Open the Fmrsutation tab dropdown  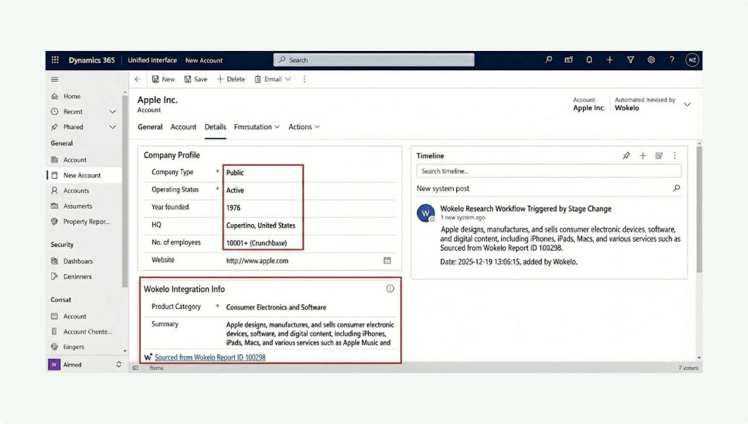(257, 127)
